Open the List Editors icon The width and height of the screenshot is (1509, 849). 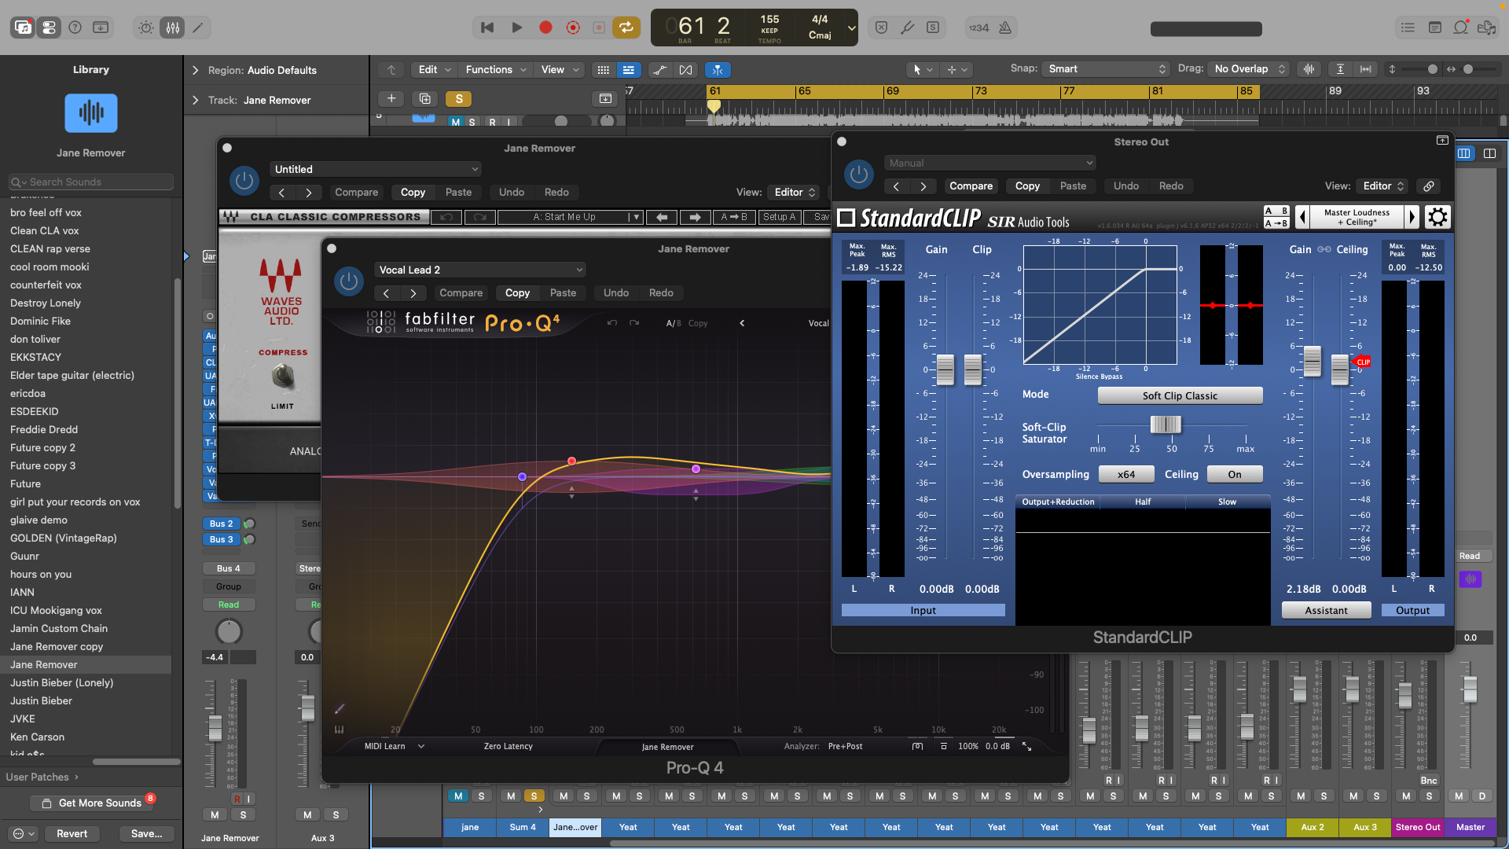pyautogui.click(x=1408, y=28)
